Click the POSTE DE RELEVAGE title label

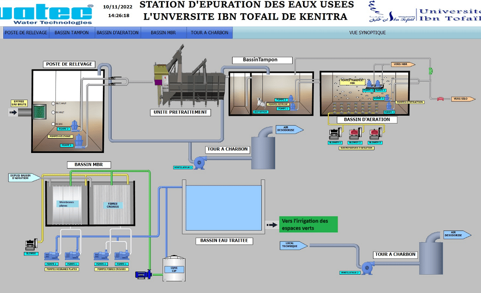[69, 64]
